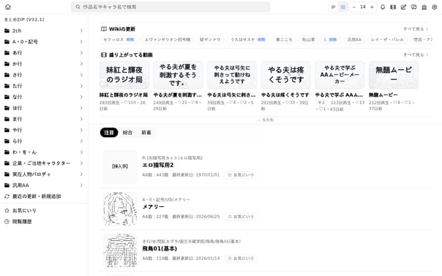Screen dimensions: 442x276
Task: Open the 飛鳥01(基本) AA thumbnail
Action: [120, 250]
